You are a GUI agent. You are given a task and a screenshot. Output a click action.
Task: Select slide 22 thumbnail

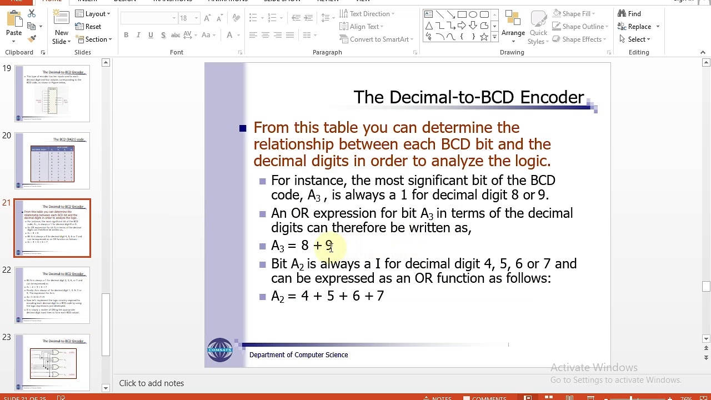[x=52, y=295]
